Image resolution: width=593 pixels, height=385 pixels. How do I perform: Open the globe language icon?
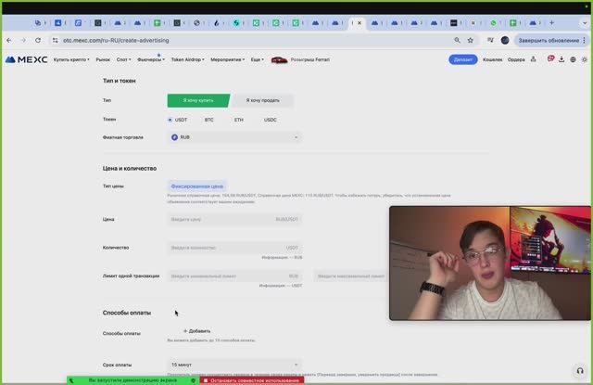tap(573, 59)
